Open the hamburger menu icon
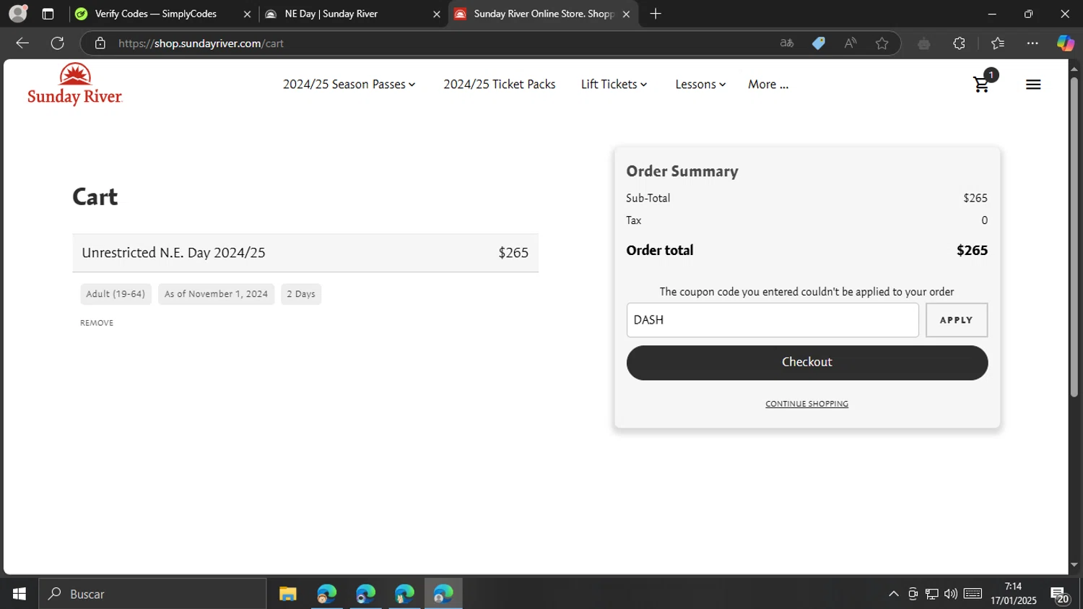1083x609 pixels. click(1033, 85)
